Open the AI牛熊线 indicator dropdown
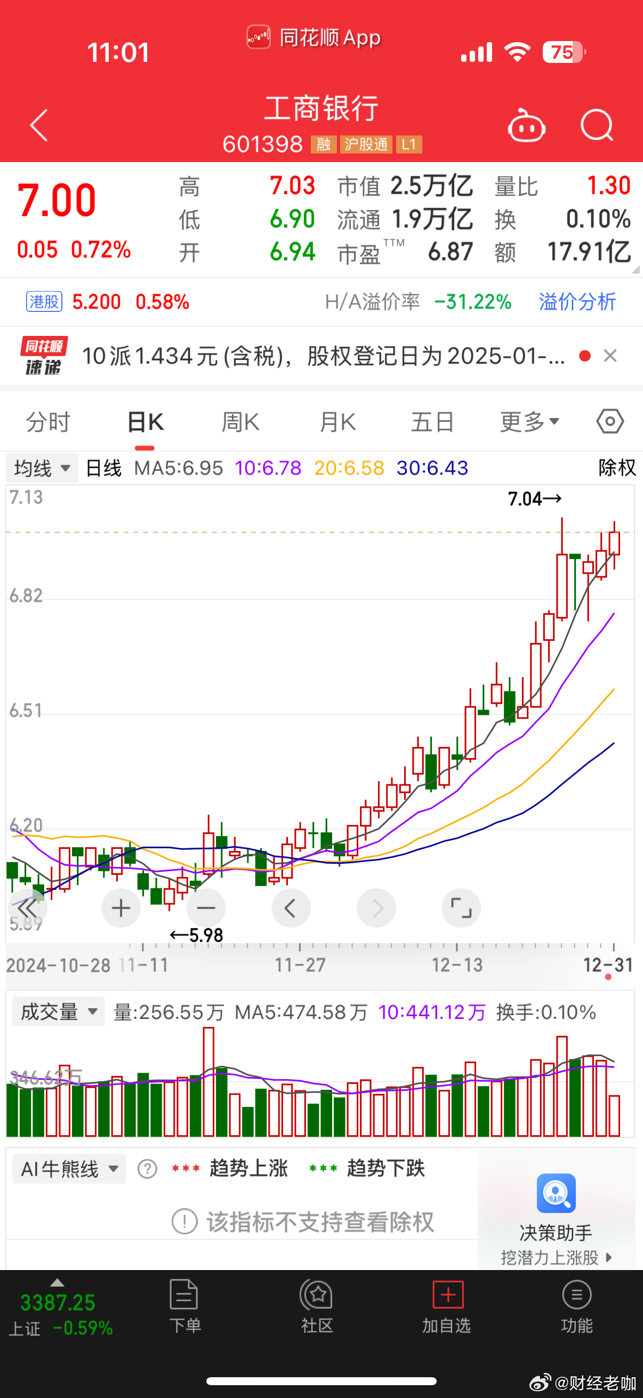Viewport: 643px width, 1398px height. click(x=69, y=1169)
